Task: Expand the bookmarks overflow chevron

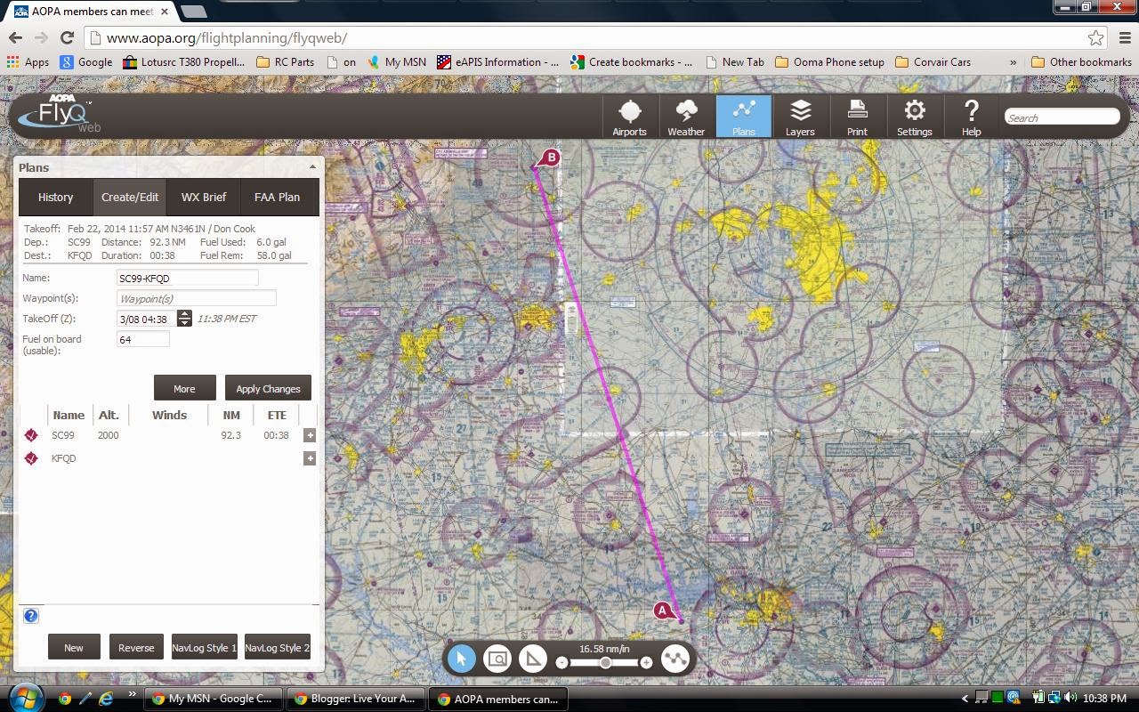Action: point(1013,62)
